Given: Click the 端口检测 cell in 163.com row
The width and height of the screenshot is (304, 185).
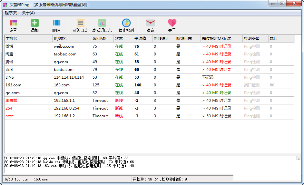Looking at the screenshot, I should [x=252, y=85].
